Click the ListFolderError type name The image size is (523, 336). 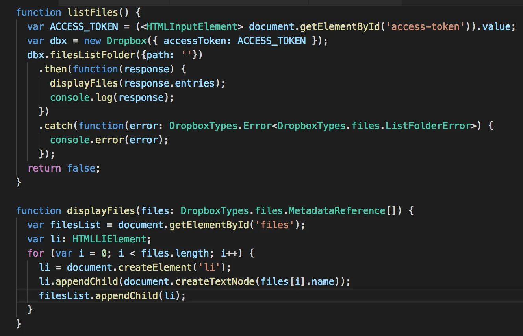(428, 126)
